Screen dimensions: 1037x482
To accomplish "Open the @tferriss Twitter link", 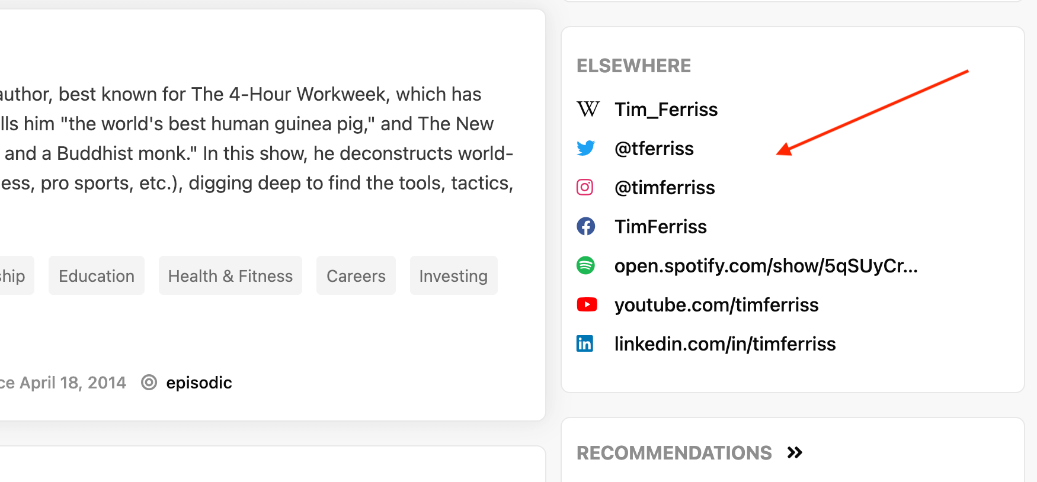I will pos(654,149).
